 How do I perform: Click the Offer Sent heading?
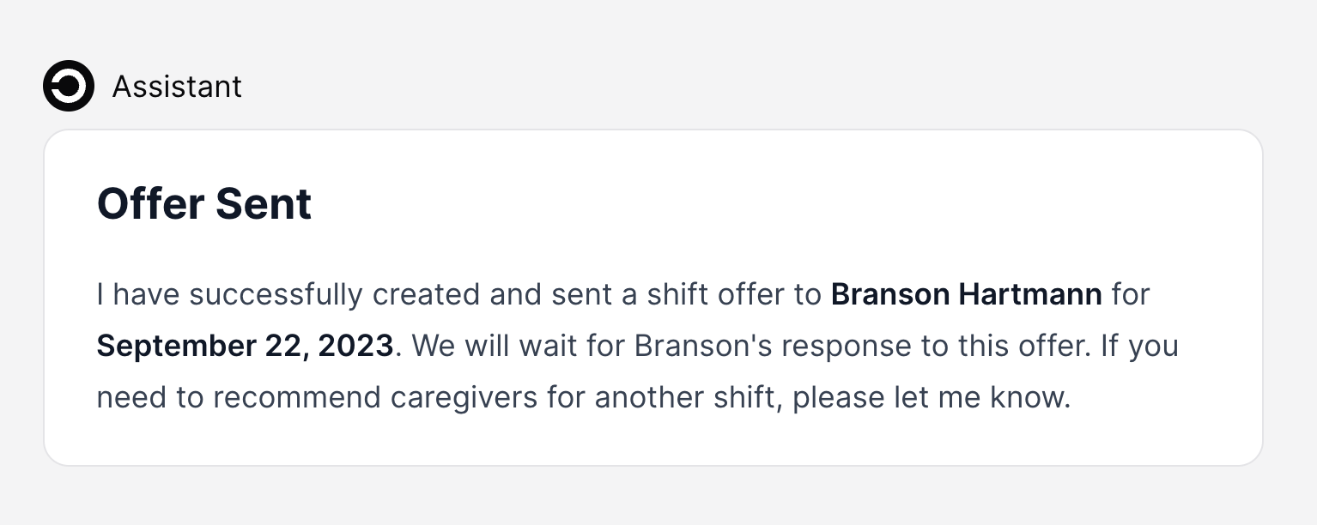pos(204,204)
